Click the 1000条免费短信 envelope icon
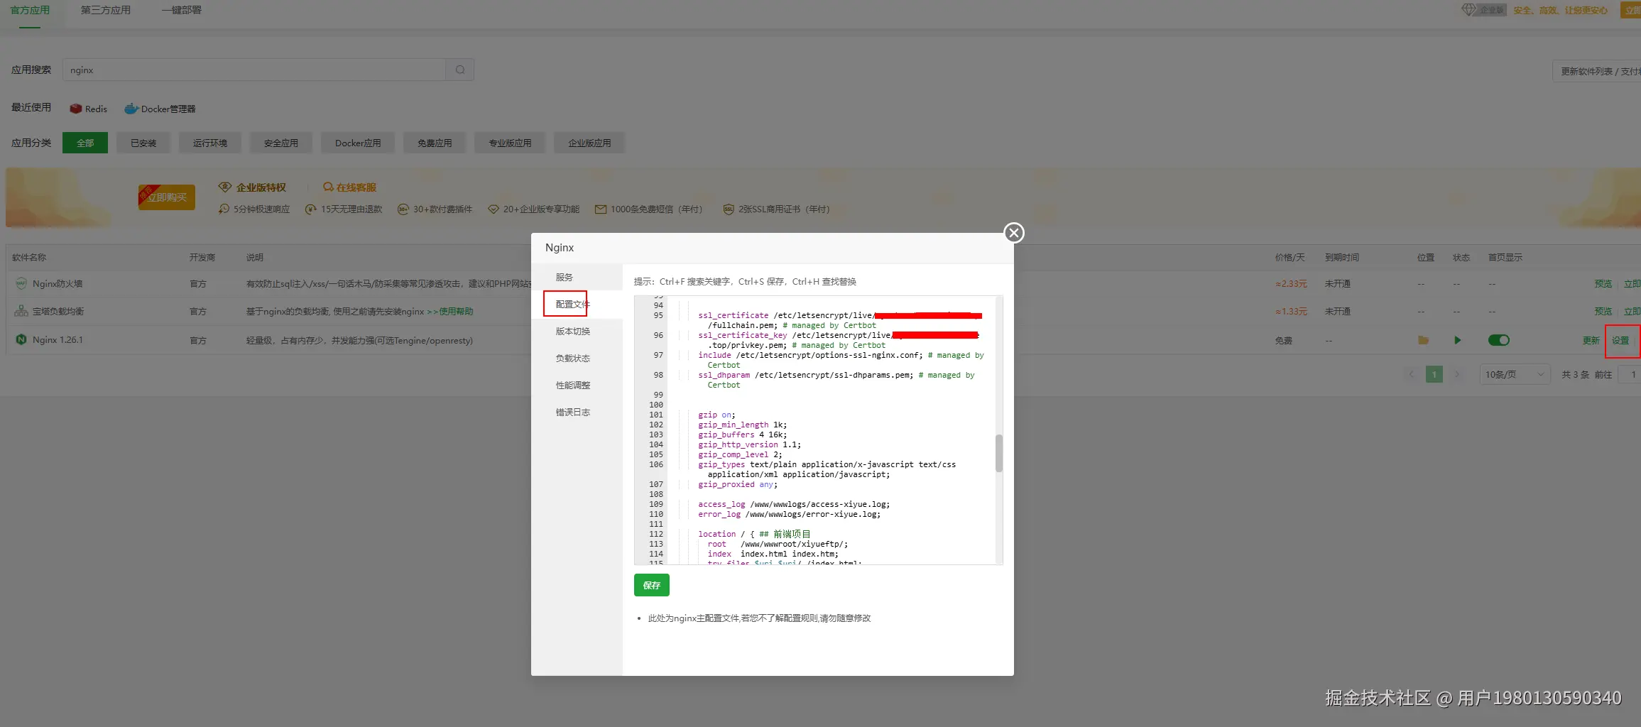This screenshot has width=1641, height=727. click(x=601, y=209)
